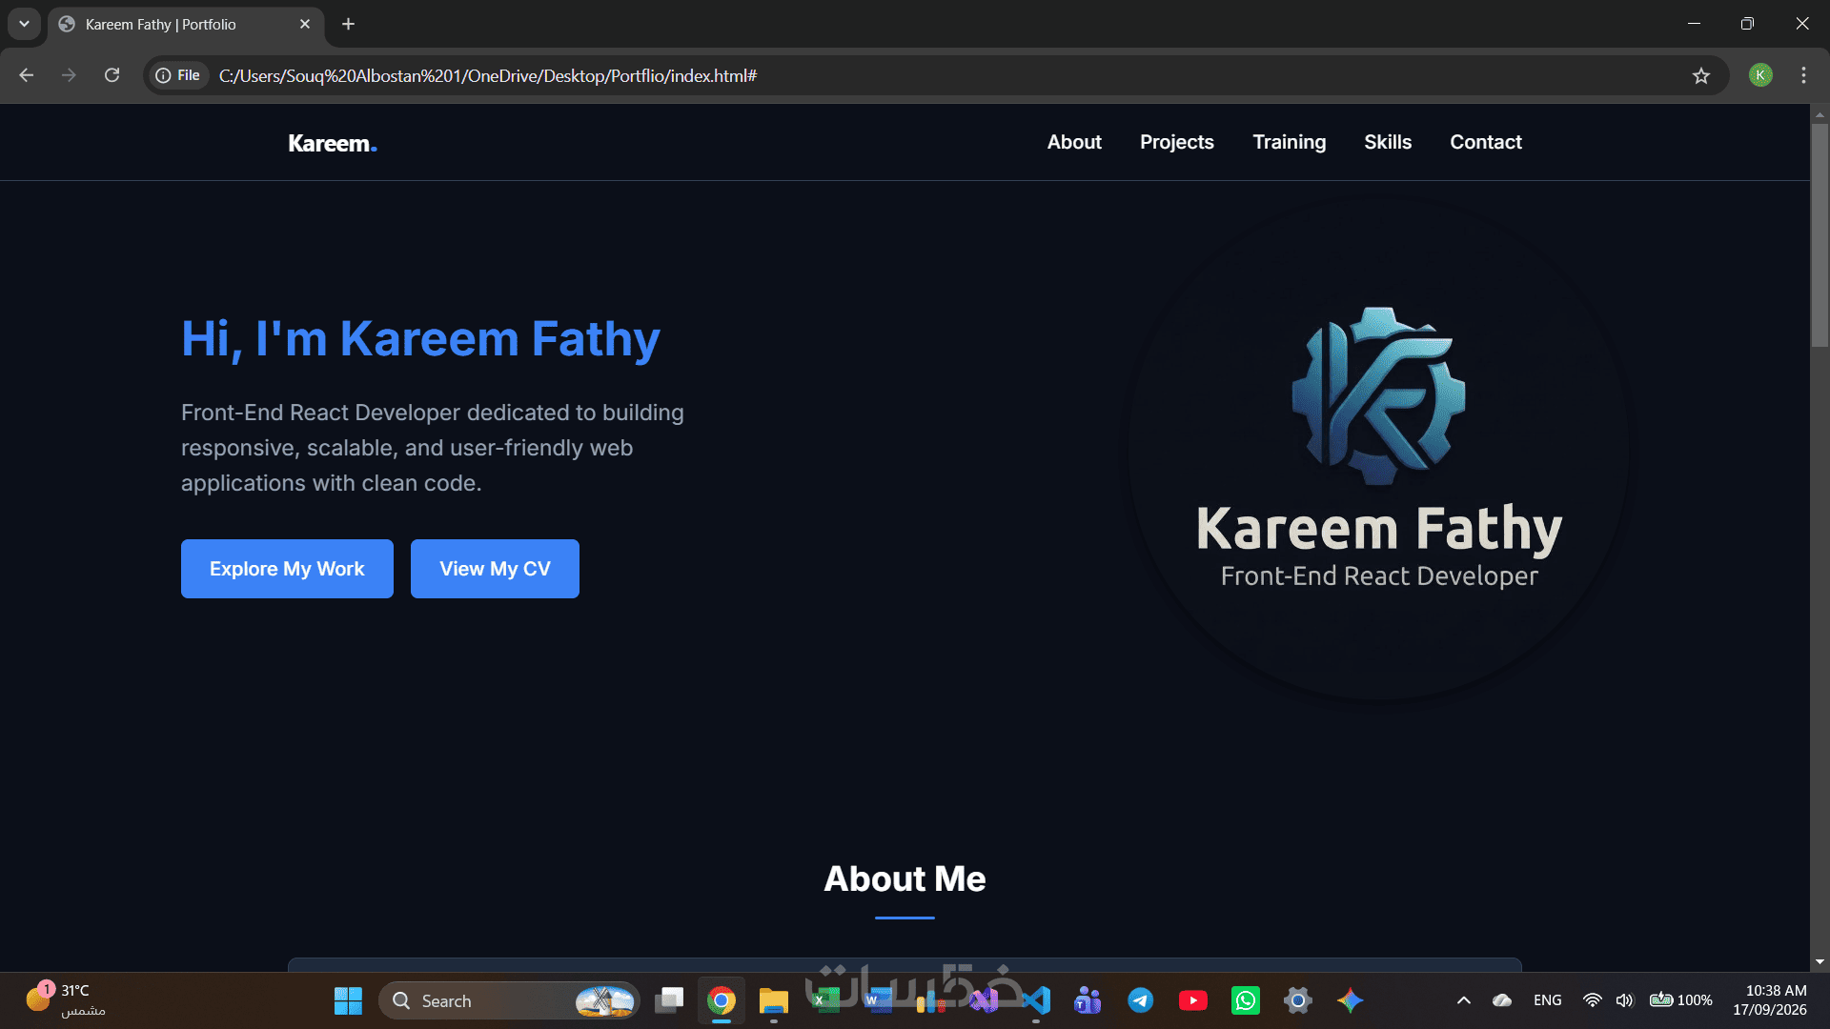Open WhatsApp from the taskbar
Screen dimensions: 1830x1029
pyautogui.click(x=1246, y=1000)
